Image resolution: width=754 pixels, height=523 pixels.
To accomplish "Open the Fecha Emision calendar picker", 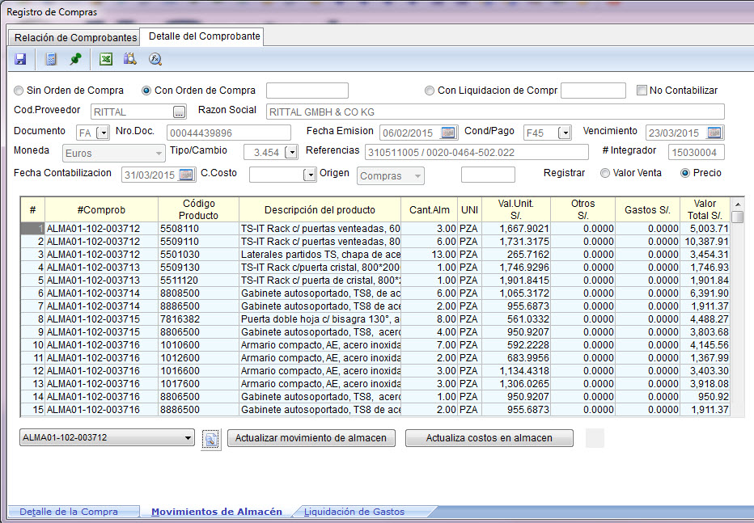I will pyautogui.click(x=448, y=133).
